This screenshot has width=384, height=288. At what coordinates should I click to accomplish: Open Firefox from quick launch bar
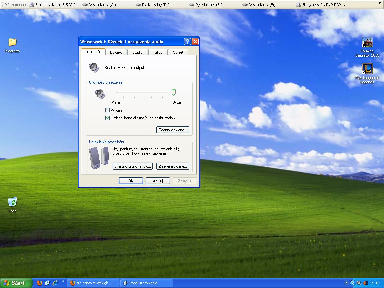pos(39,283)
